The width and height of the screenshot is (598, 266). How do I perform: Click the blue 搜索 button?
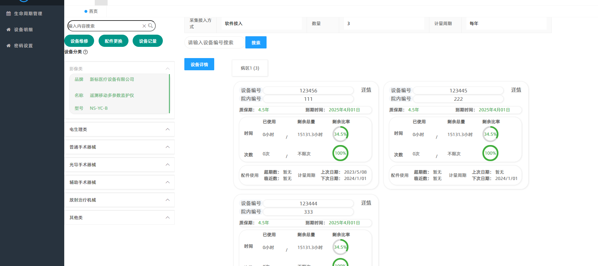[256, 42]
